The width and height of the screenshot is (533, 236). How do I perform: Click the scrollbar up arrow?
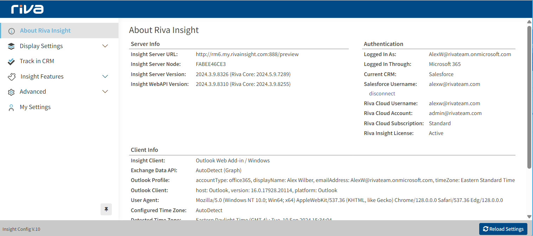coord(529,22)
